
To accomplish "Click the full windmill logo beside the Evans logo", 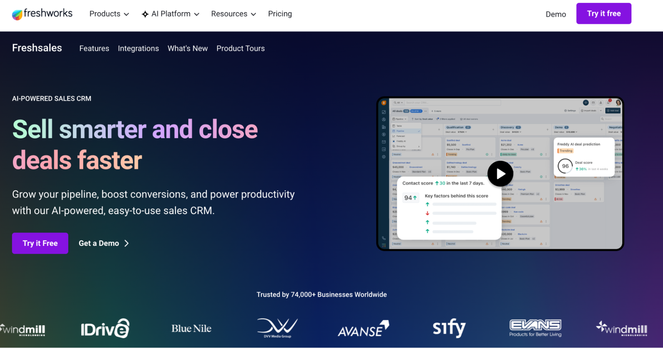I will [622, 328].
